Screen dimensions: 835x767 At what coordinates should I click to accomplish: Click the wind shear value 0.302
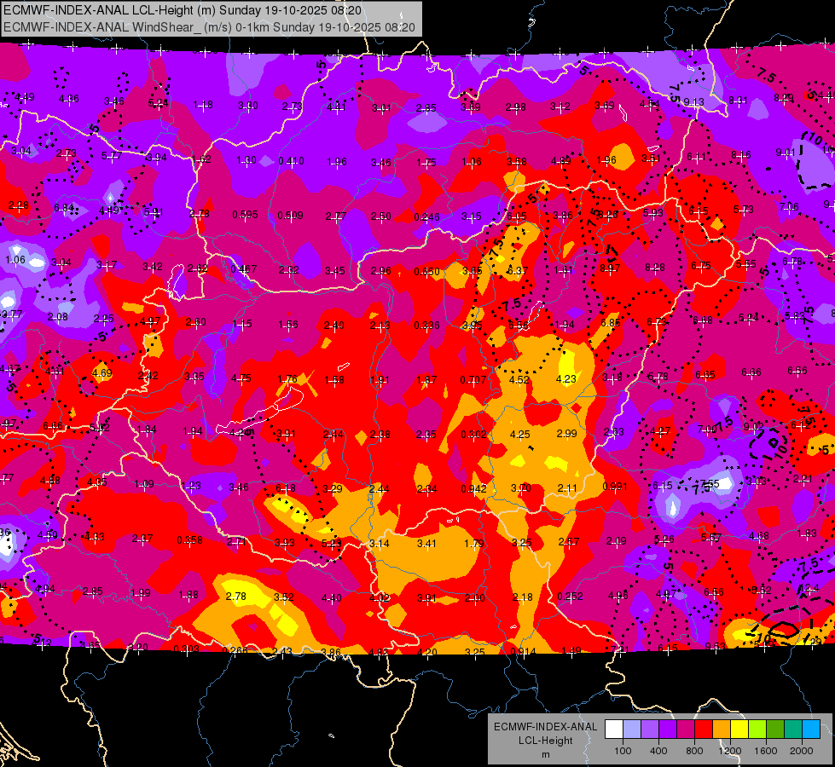(x=474, y=434)
